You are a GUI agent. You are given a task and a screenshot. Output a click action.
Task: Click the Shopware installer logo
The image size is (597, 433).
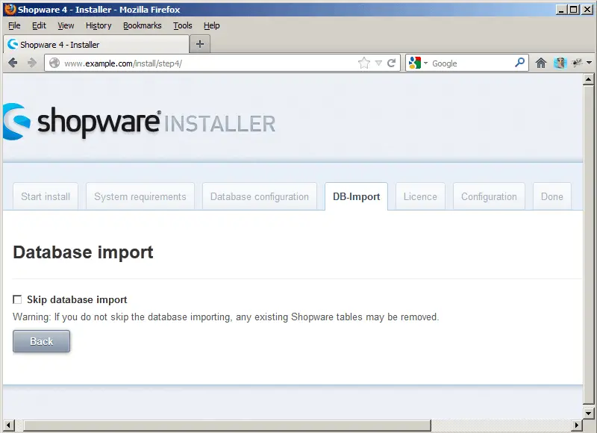coord(140,122)
